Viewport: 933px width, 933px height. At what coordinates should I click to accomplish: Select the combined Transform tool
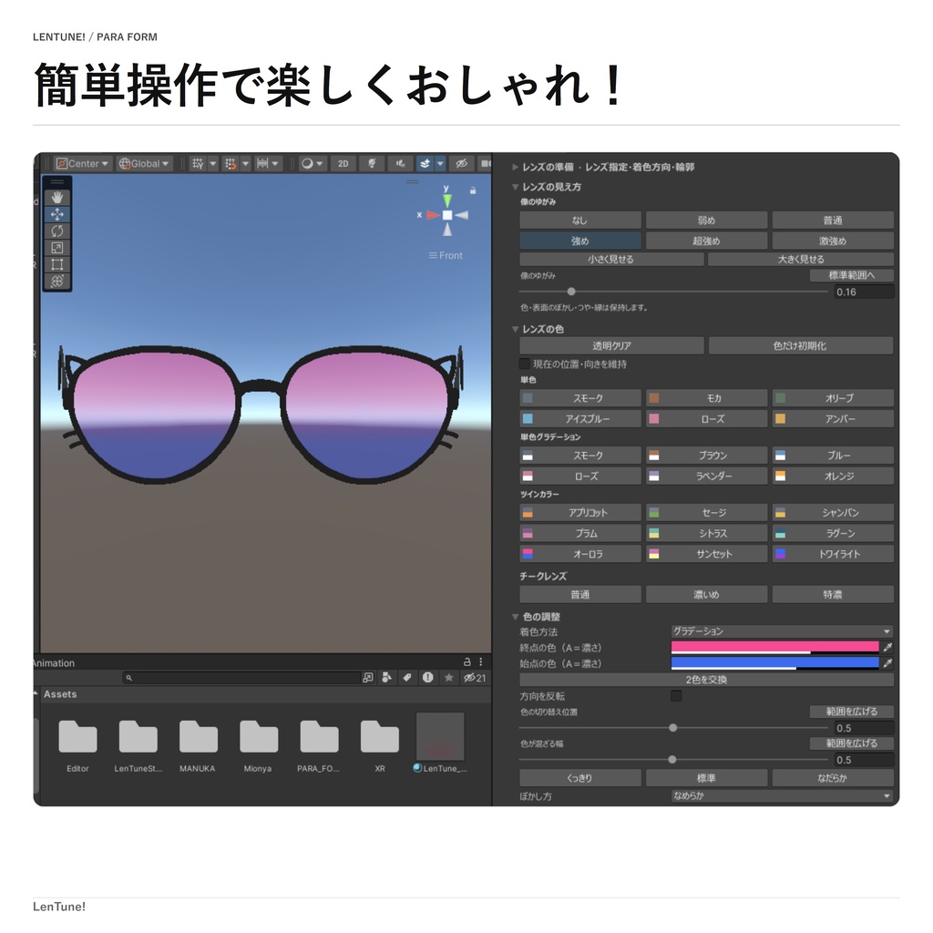(x=57, y=281)
